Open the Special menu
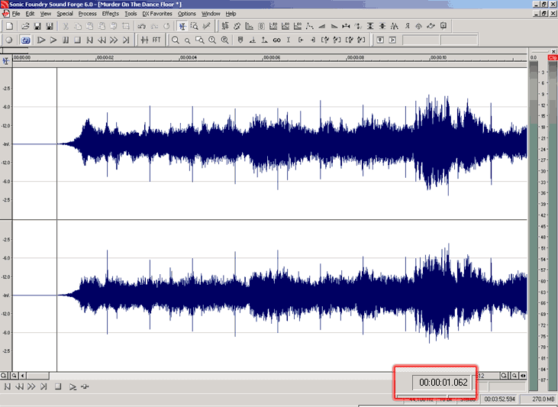The image size is (558, 407). pos(65,14)
